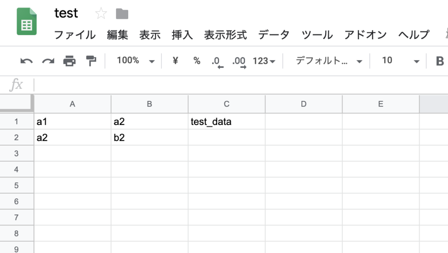Viewport: 448px width, 253px height.
Task: Open the 100% zoom dropdown
Action: pyautogui.click(x=136, y=61)
